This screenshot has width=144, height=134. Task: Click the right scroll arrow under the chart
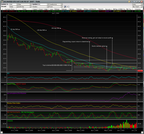click(142, 133)
